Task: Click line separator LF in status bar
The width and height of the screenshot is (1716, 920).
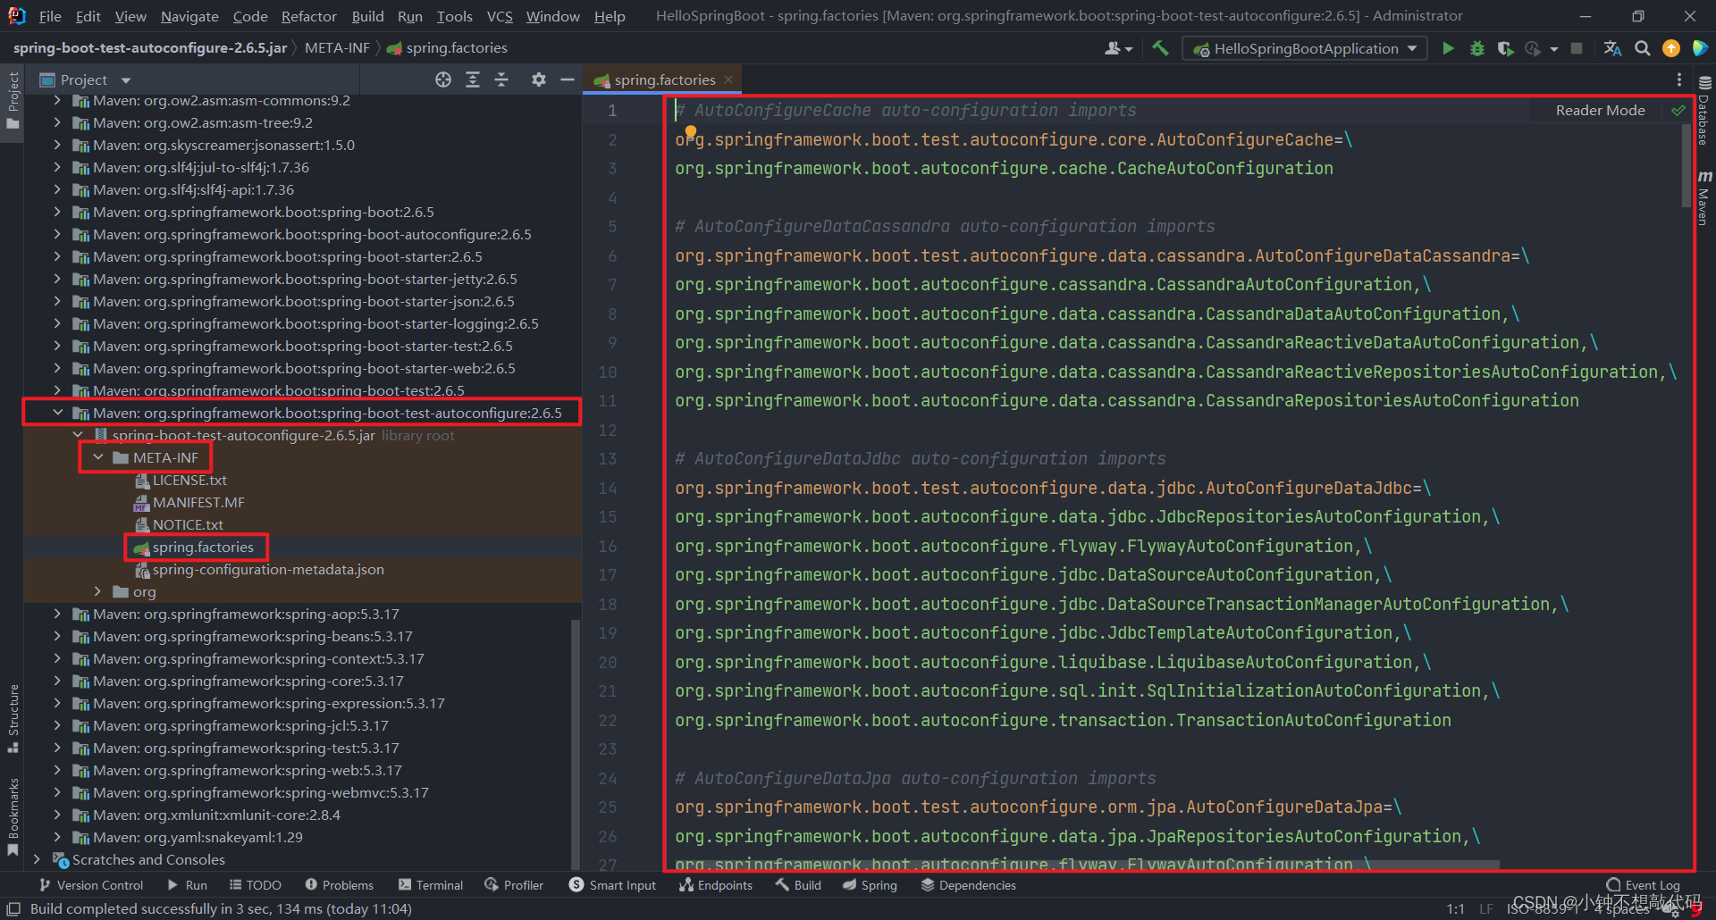Action: (1485, 908)
